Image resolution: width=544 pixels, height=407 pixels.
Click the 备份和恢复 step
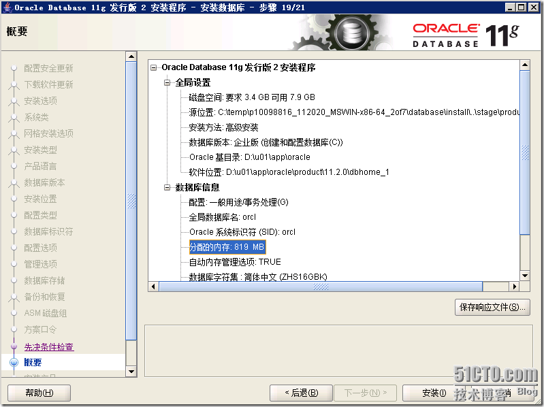coord(44,297)
